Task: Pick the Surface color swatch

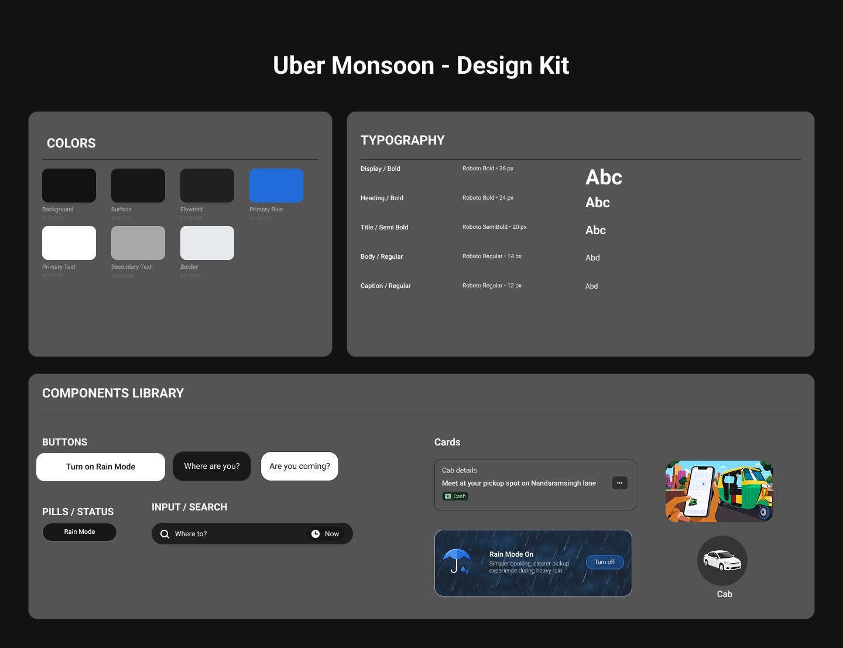Action: coord(138,186)
